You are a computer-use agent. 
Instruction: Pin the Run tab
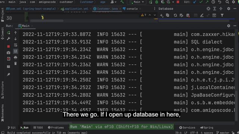pos(9,74)
